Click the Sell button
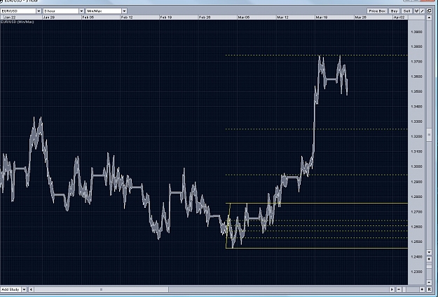Viewport: 438px width, 297px height. point(406,11)
